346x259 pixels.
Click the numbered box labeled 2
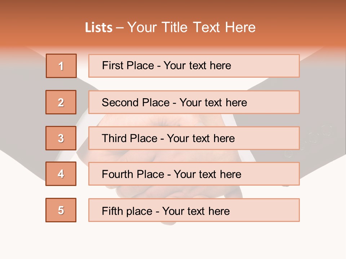(x=61, y=102)
